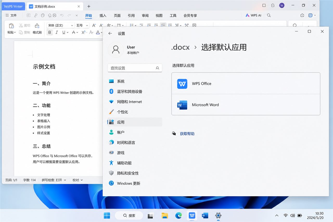Image resolution: width=333 pixels, height=222 pixels.
Task: Select 网络和 Internet in the Settings sidebar
Action: [x=135, y=102]
